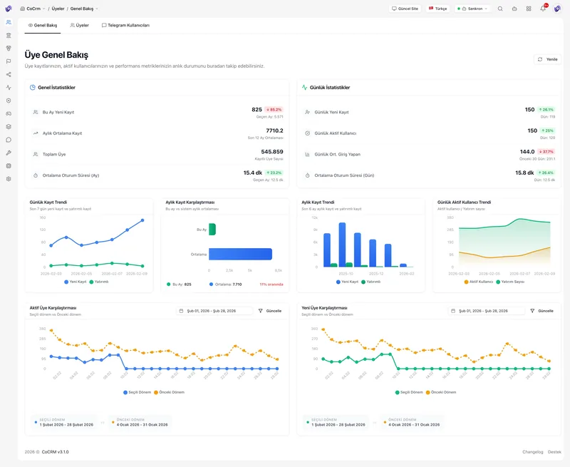Toggle Yatırım Sayısı series in the legend

tap(510, 282)
